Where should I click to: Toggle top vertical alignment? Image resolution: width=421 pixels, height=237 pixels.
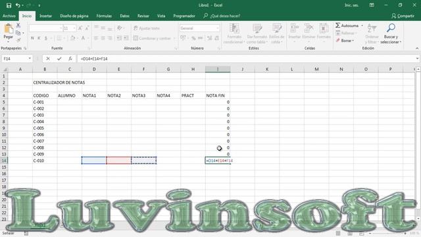(96, 28)
